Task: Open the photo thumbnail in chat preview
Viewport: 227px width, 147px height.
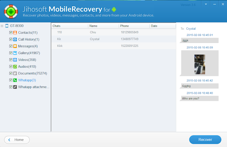Action: [x=200, y=64]
